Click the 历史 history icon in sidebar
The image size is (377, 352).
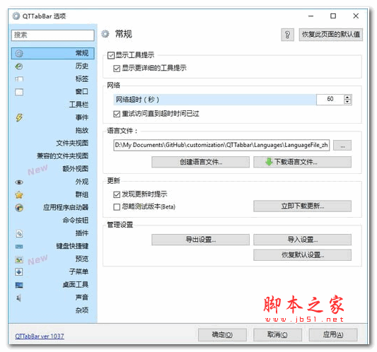click(19, 66)
